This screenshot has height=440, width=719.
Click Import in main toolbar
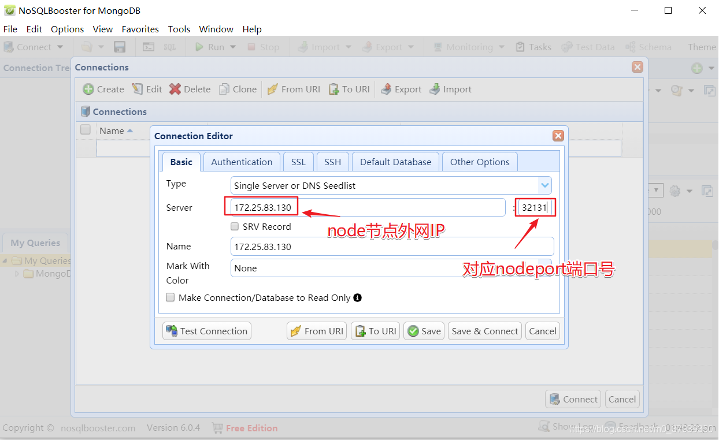[318, 47]
